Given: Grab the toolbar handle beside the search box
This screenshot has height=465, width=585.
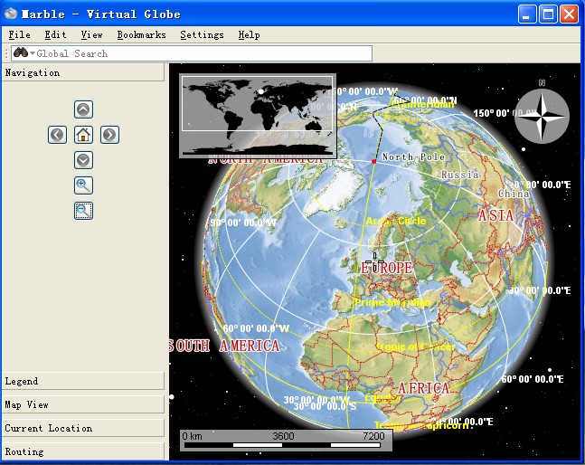Looking at the screenshot, I should 6,53.
